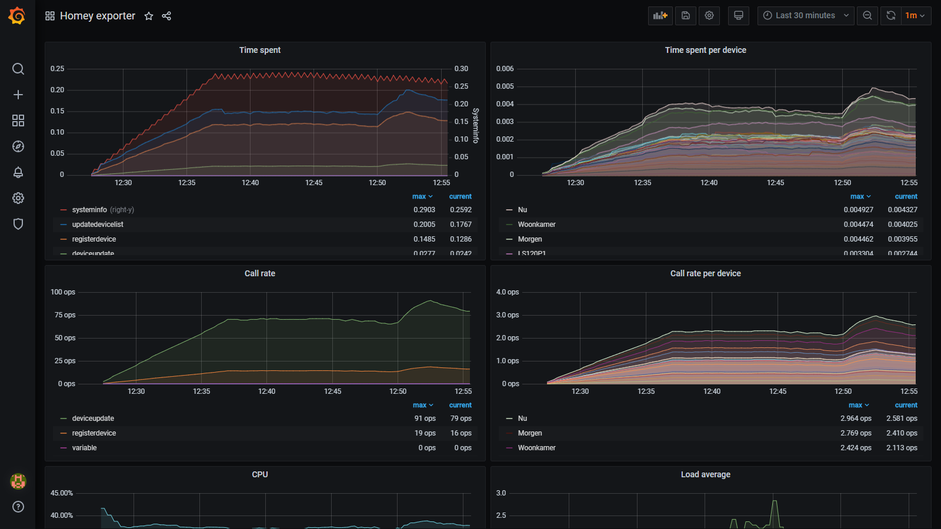Screen dimensions: 941x529
Task: Open the 1m refresh interval dropdown
Action: point(916,16)
